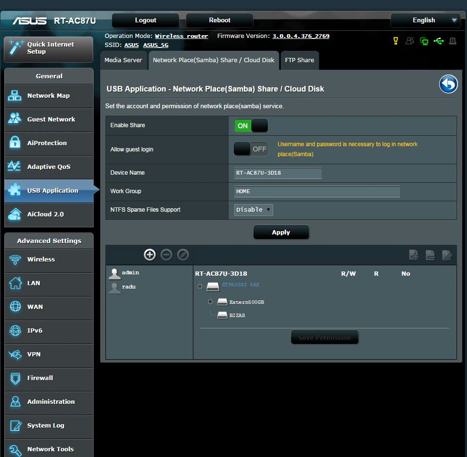Click the Apply button

(x=281, y=232)
